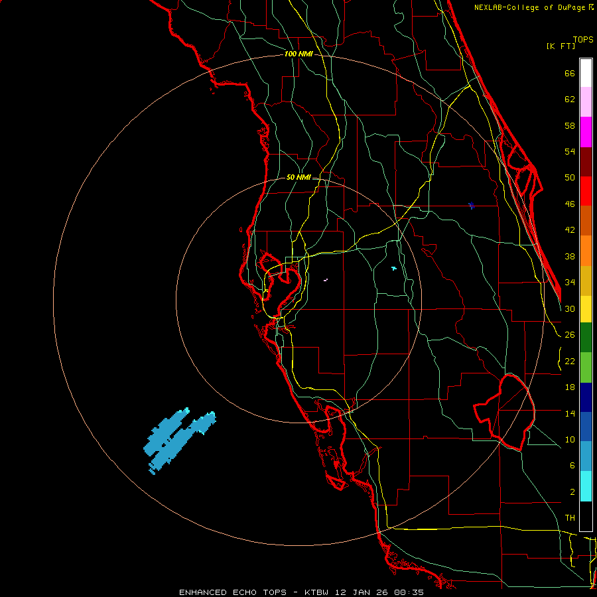Click the "34" legend value
The width and height of the screenshot is (597, 597).
570,283
